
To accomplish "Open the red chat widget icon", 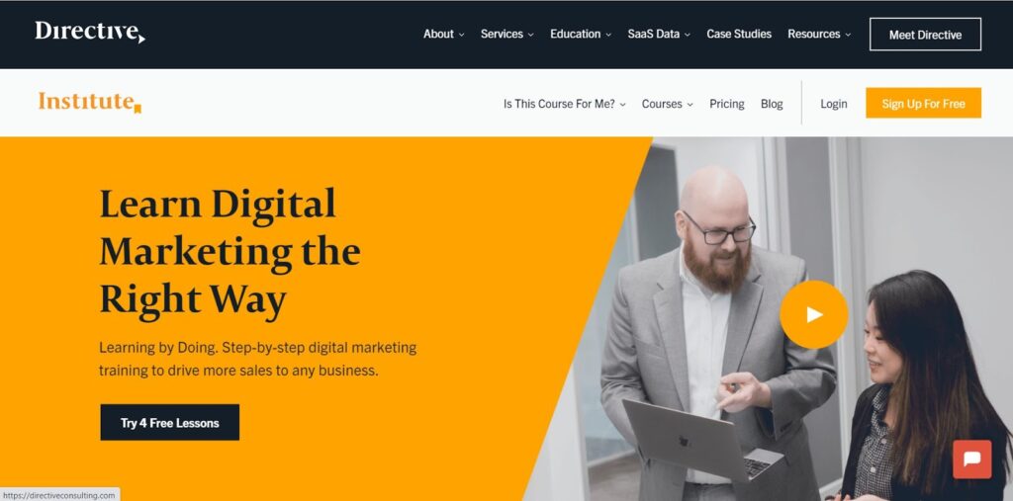I will point(971,459).
